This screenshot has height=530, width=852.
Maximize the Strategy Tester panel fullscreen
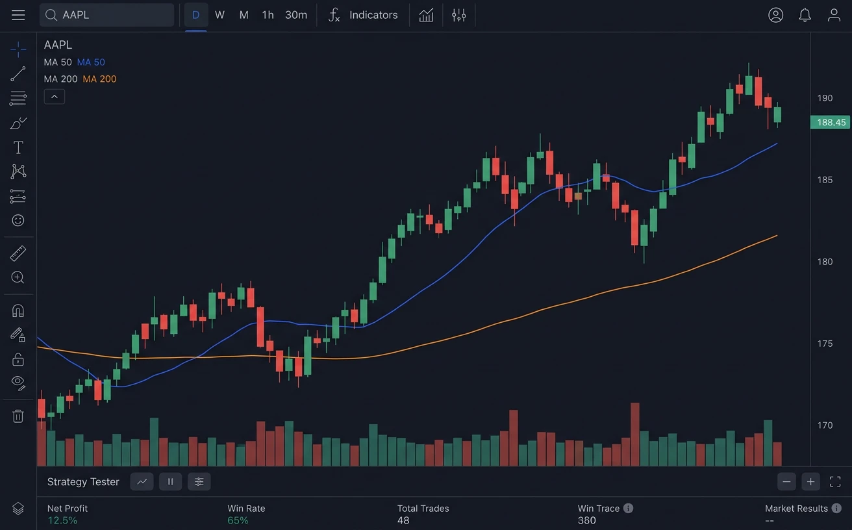coord(835,482)
